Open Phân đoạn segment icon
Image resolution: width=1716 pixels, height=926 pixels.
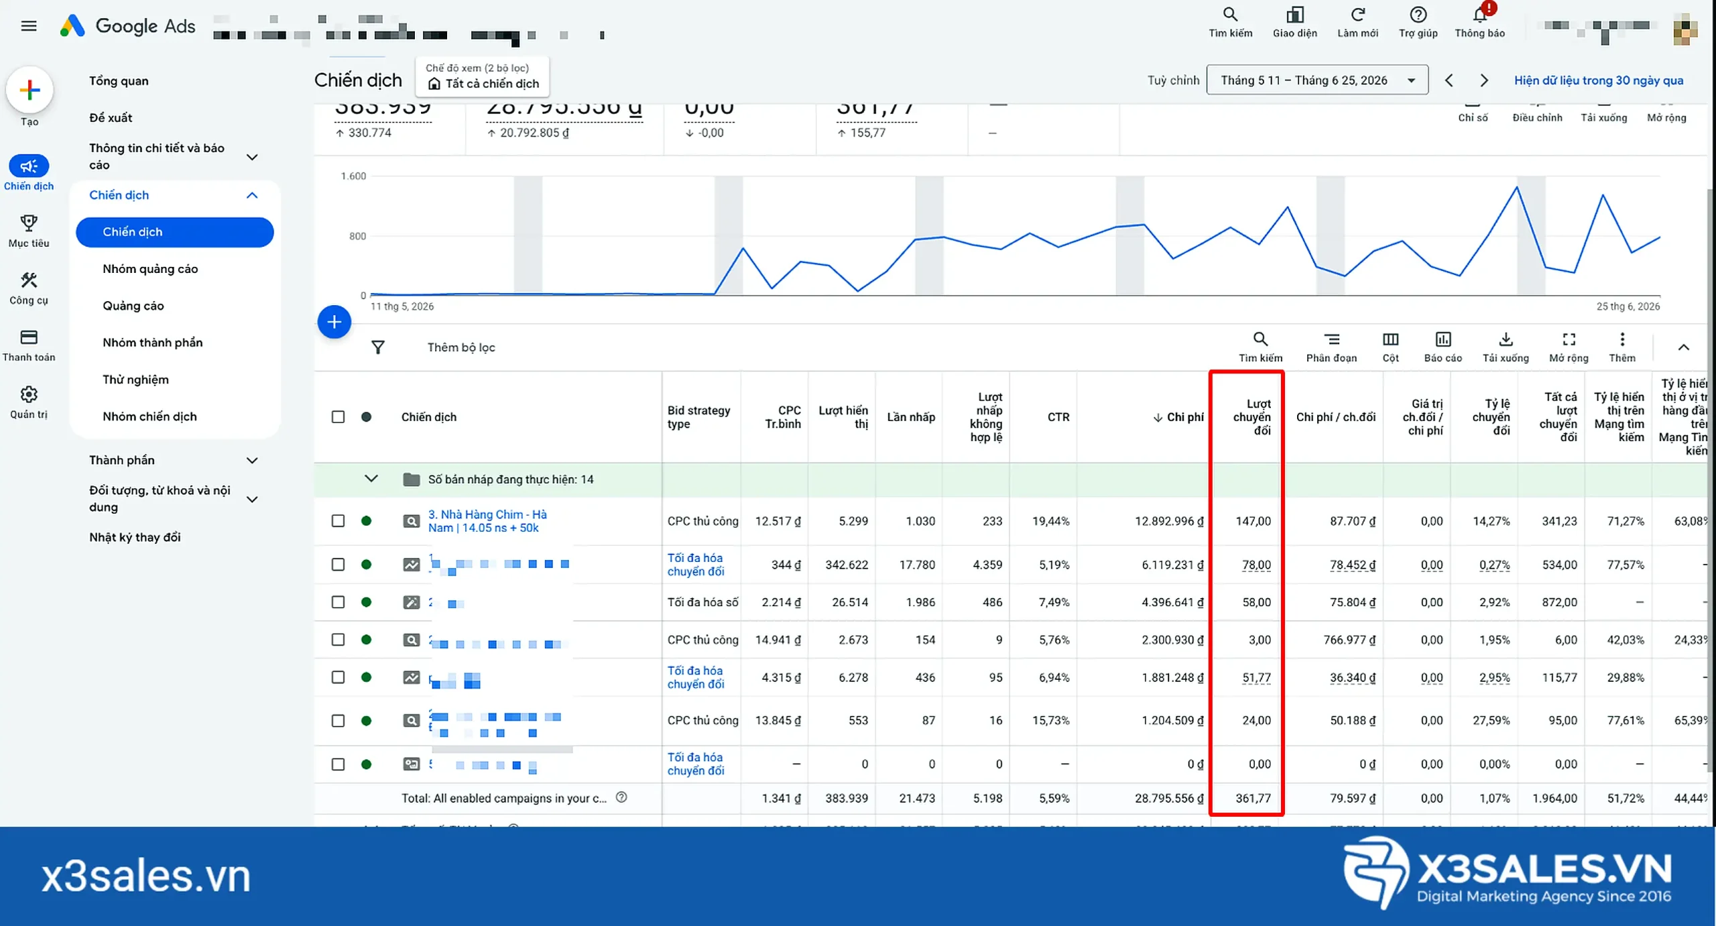click(x=1331, y=347)
